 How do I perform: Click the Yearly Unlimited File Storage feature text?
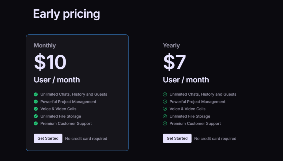click(x=190, y=116)
